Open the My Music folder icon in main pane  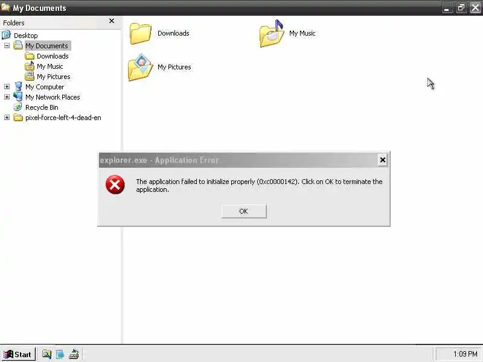coord(272,33)
